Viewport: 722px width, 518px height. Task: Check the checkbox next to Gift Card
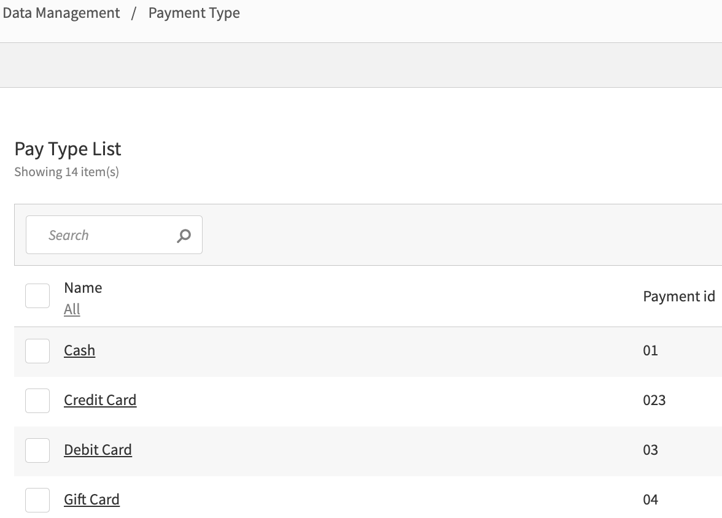tap(37, 500)
